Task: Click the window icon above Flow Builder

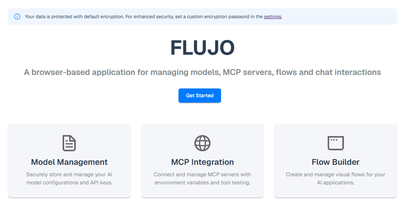Action: tap(336, 143)
